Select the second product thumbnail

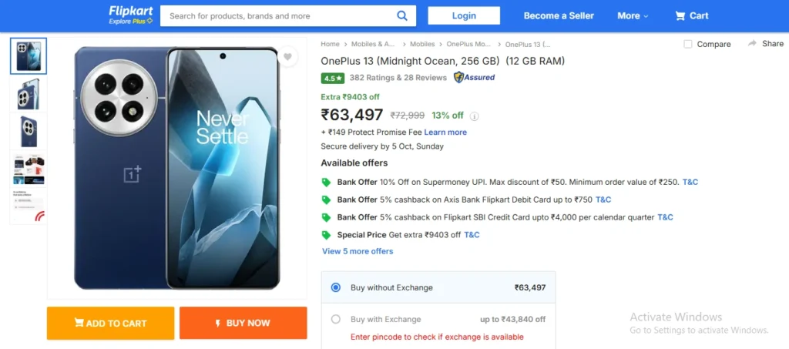coord(29,93)
